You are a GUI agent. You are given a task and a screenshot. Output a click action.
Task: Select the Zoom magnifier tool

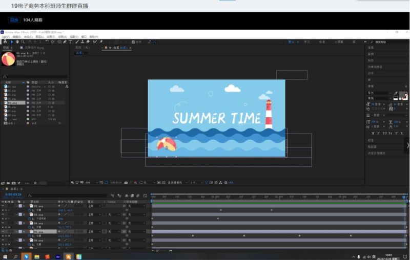pos(22,42)
